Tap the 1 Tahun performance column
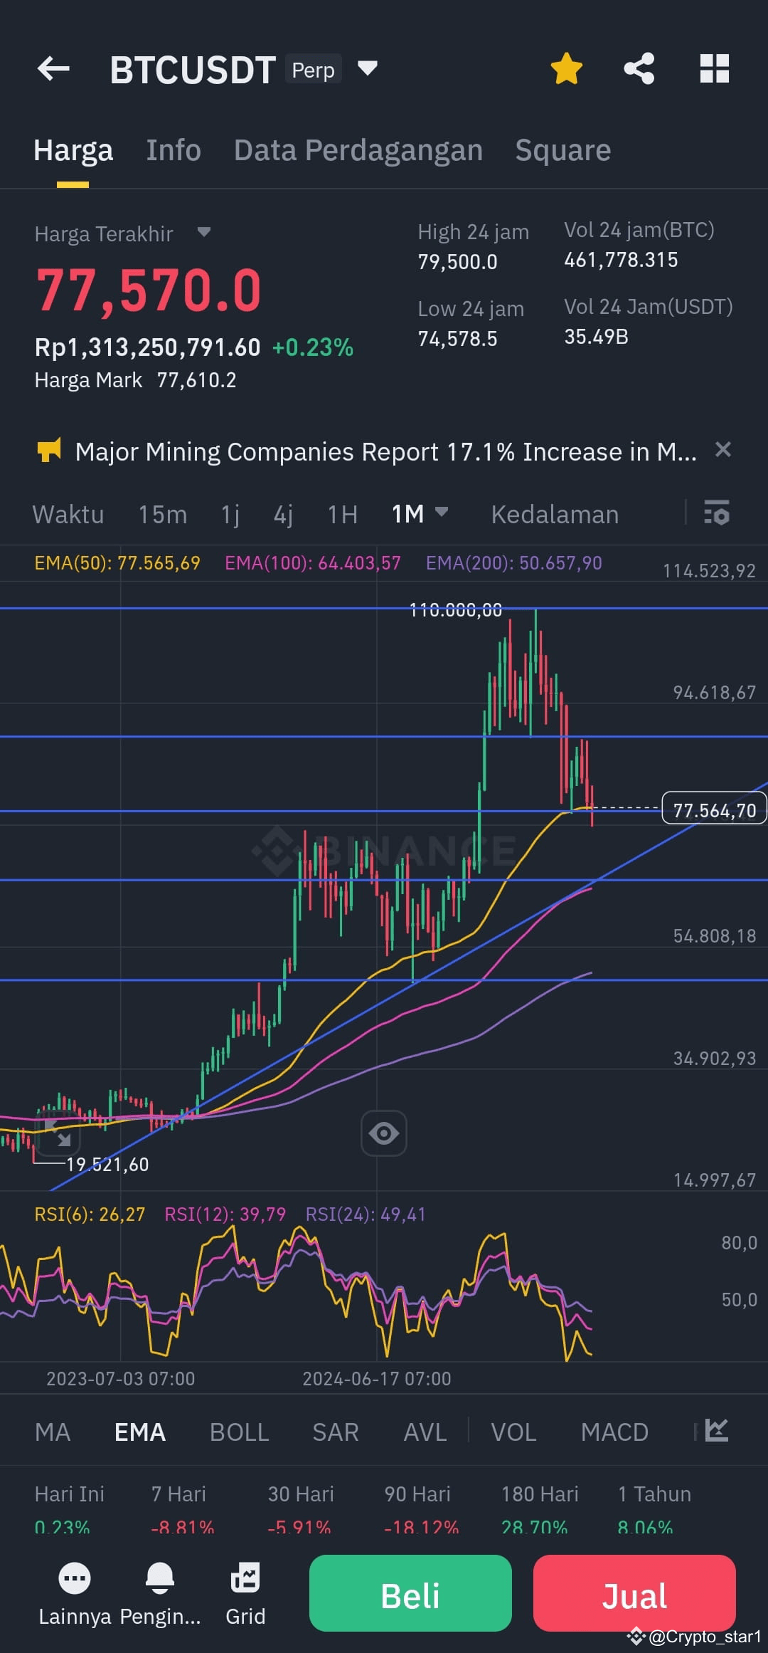 654,1508
